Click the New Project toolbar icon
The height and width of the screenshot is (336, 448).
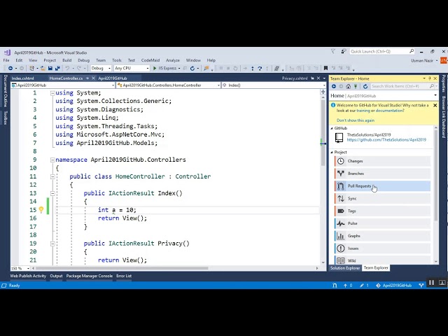pyautogui.click(x=31, y=69)
